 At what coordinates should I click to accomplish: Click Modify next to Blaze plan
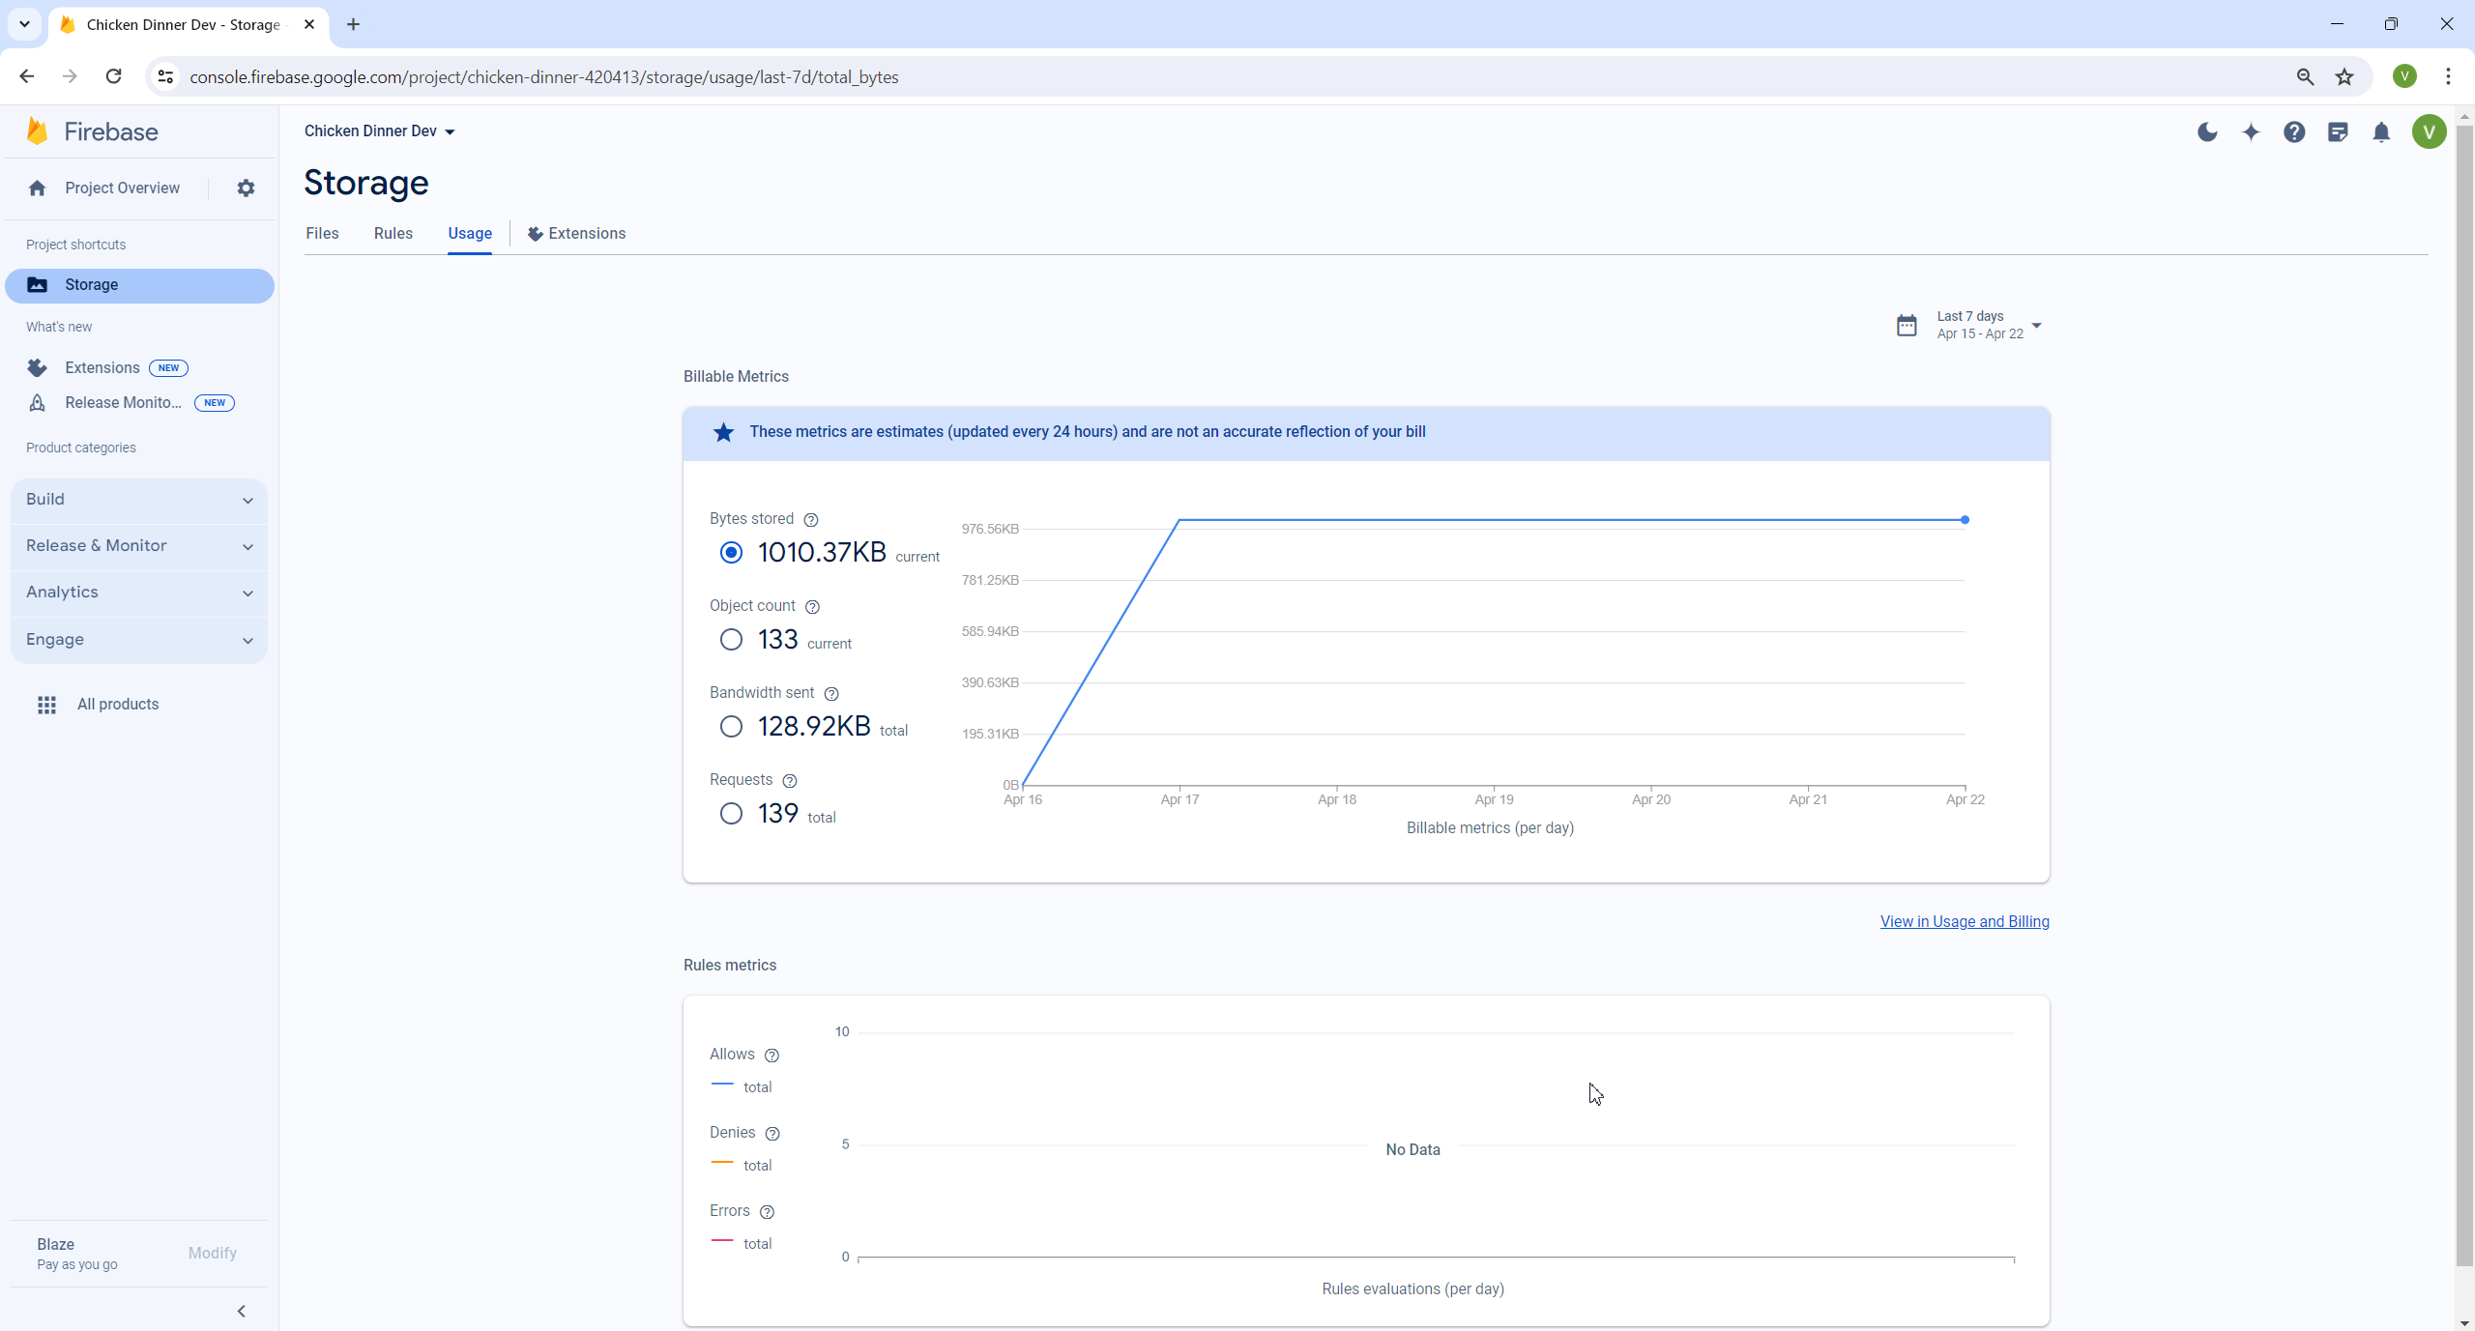(212, 1253)
